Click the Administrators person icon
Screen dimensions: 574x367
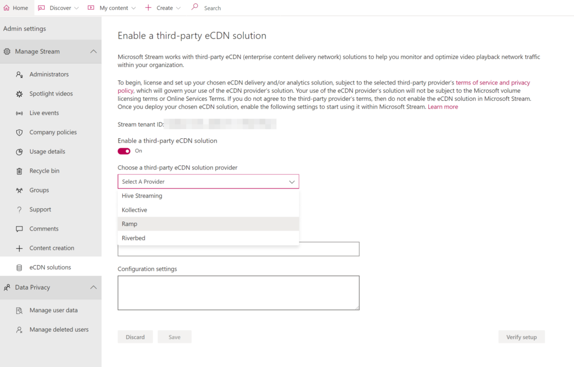pos(20,74)
